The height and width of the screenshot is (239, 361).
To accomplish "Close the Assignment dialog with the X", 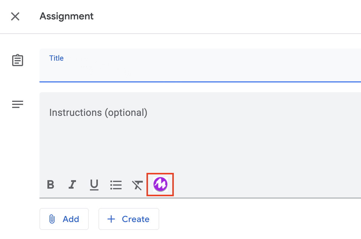I will (15, 16).
